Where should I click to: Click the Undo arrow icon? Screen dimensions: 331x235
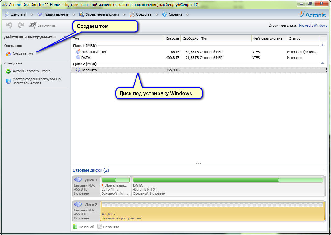(9, 25)
